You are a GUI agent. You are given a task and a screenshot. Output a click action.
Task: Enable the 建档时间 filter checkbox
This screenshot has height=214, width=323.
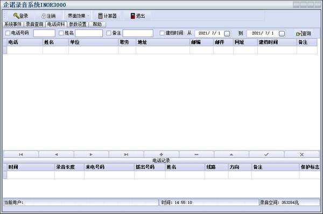pos(162,33)
